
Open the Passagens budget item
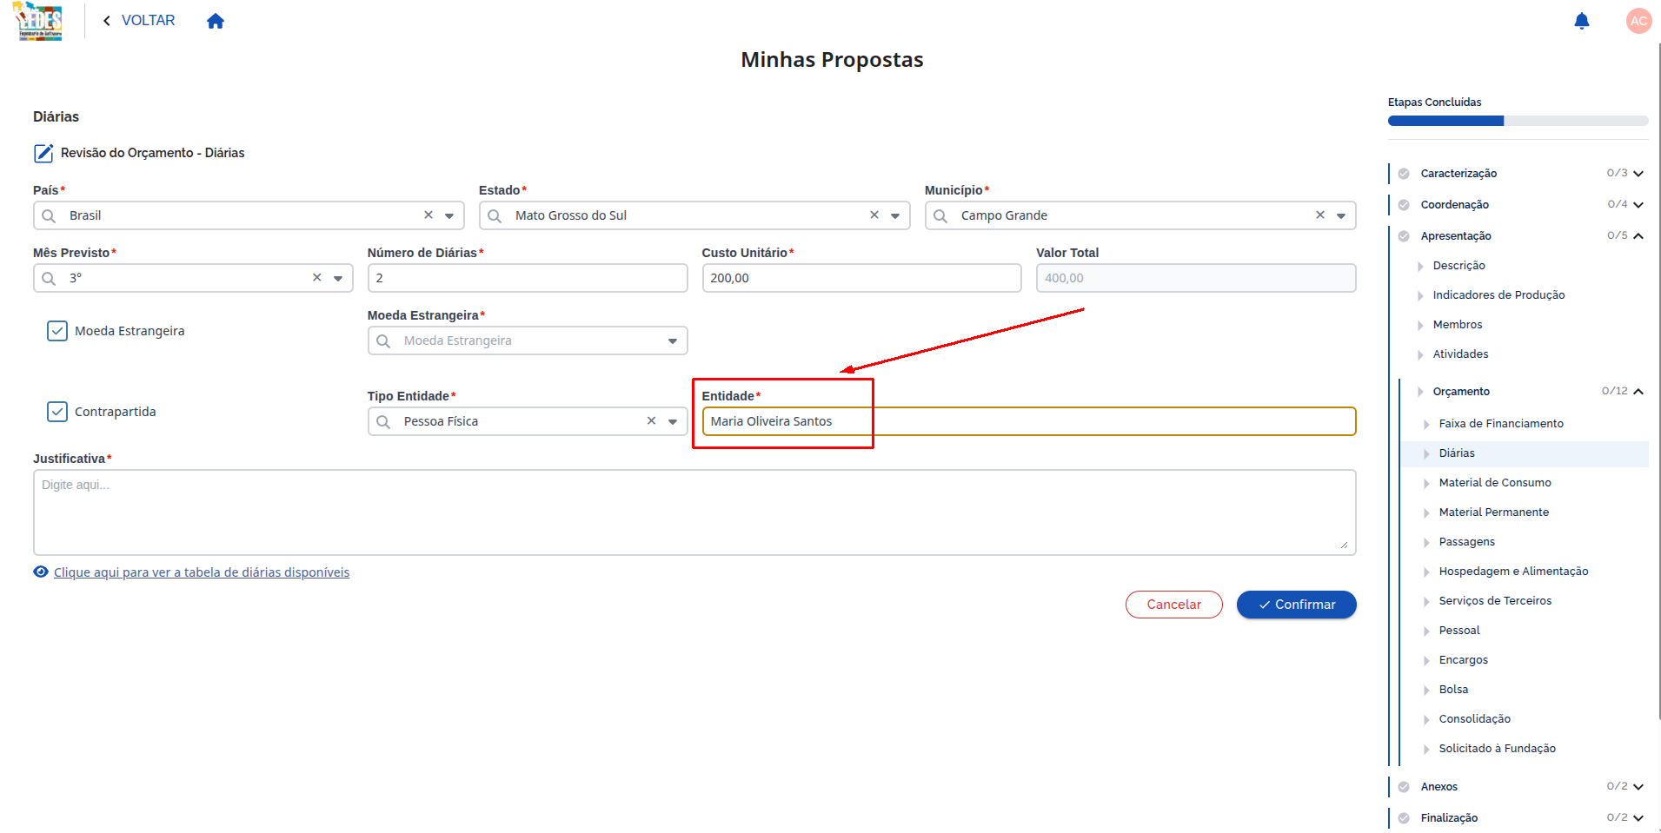(1467, 542)
